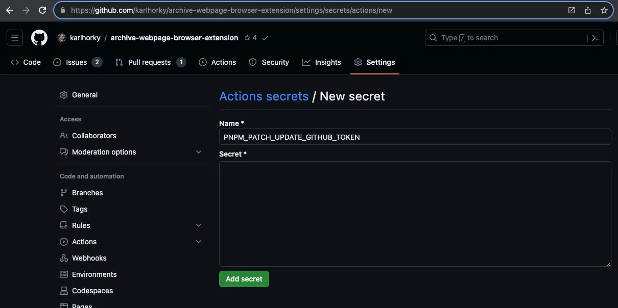Click the Collaborators people icon
This screenshot has width=618, height=308.
(x=64, y=136)
